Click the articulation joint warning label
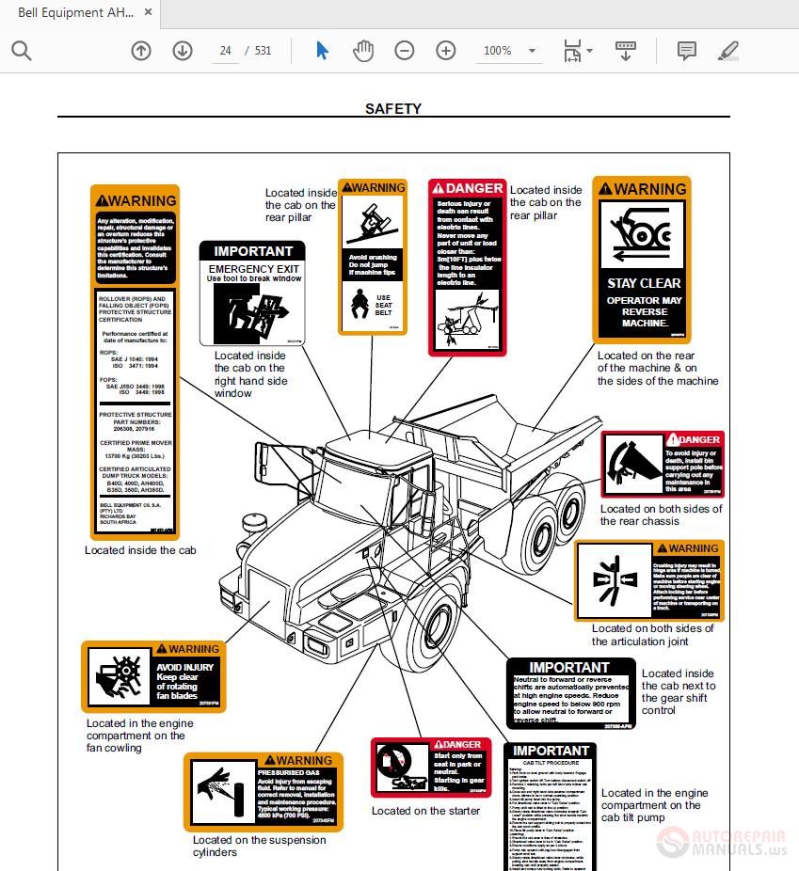The image size is (799, 871). tap(649, 580)
